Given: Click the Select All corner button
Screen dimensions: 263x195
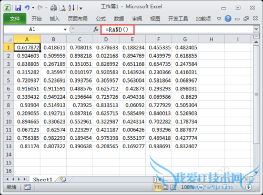Looking at the screenshot, I should click(x=8, y=39).
